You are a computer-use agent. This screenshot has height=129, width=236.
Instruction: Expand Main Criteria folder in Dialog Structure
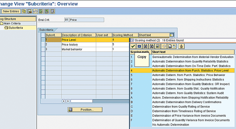[2, 23]
